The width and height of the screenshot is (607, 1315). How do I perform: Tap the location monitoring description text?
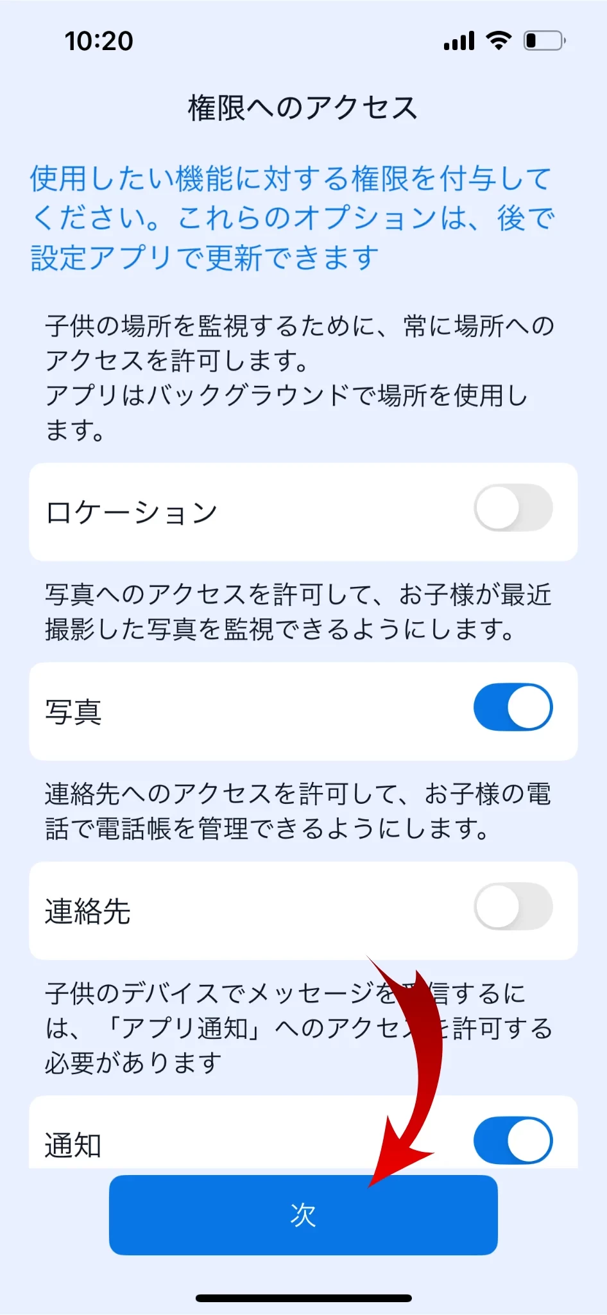coord(298,378)
